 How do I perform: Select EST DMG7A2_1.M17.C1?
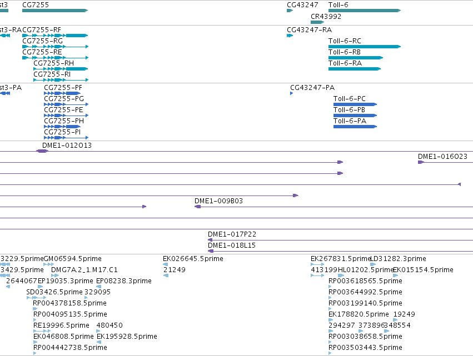coord(55,275)
